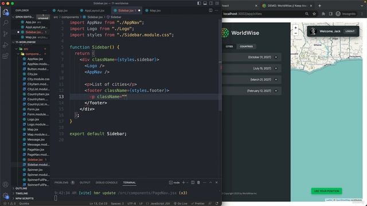
Task: Close the terminal panel
Action: point(217,183)
